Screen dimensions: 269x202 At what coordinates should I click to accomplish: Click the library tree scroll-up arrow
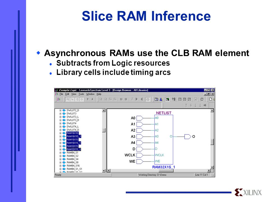pyautogui.click(x=104, y=111)
